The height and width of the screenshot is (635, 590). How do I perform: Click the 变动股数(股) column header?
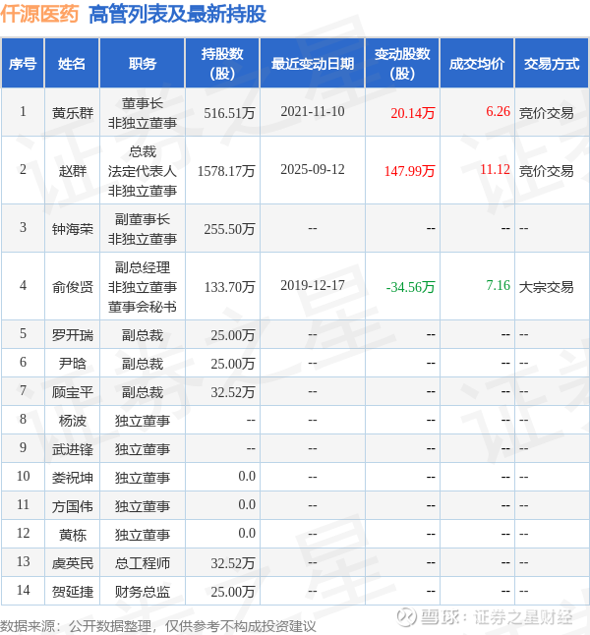(402, 64)
